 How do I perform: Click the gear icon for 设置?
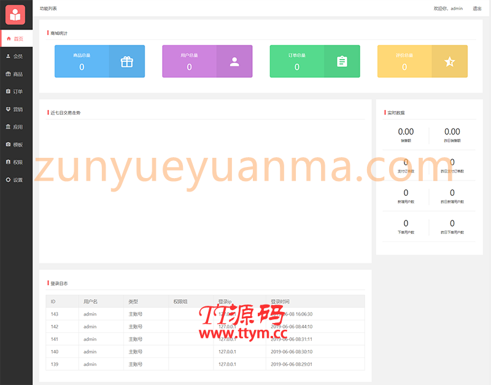(x=8, y=180)
